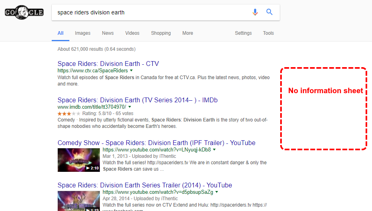Image resolution: width=372 pixels, height=211 pixels.
Task: Start voice search with the microphone icon
Action: tap(255, 12)
